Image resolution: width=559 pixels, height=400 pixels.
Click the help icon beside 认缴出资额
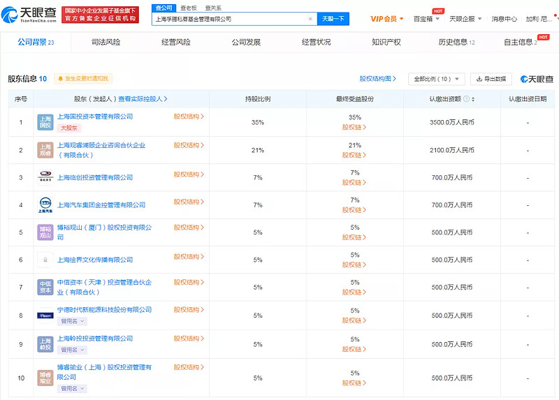[x=466, y=99]
